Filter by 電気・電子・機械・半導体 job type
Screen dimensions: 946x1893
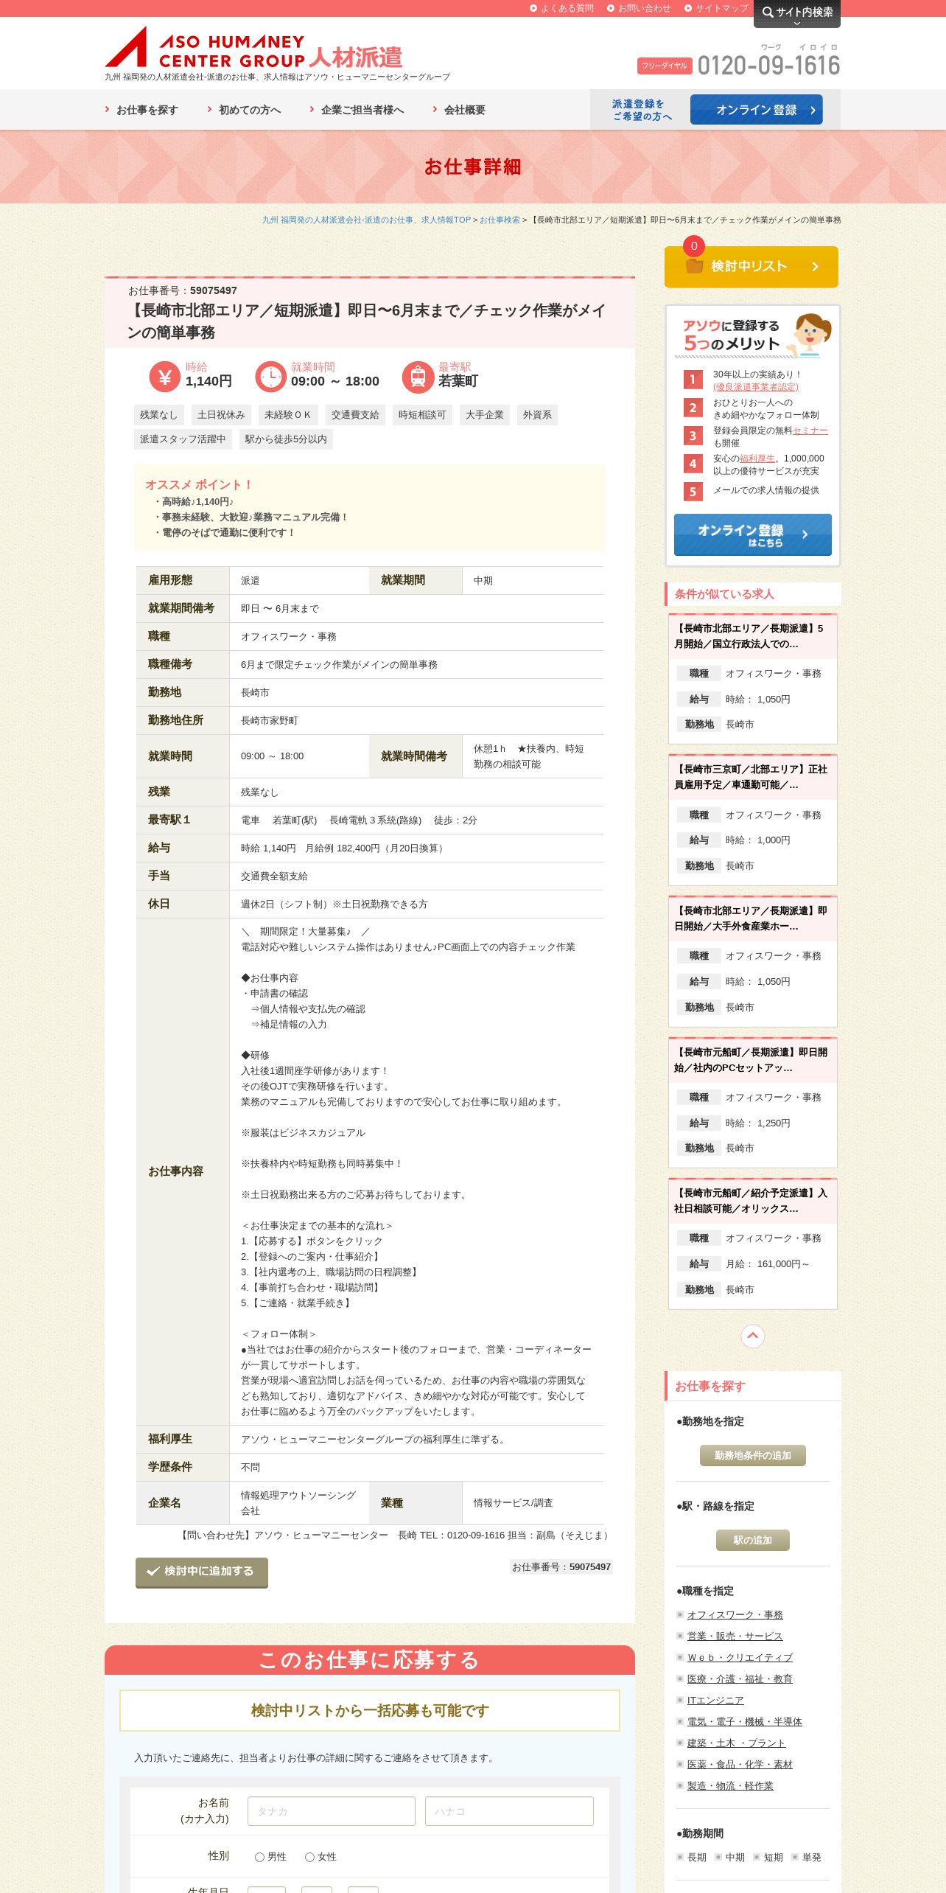point(745,1722)
